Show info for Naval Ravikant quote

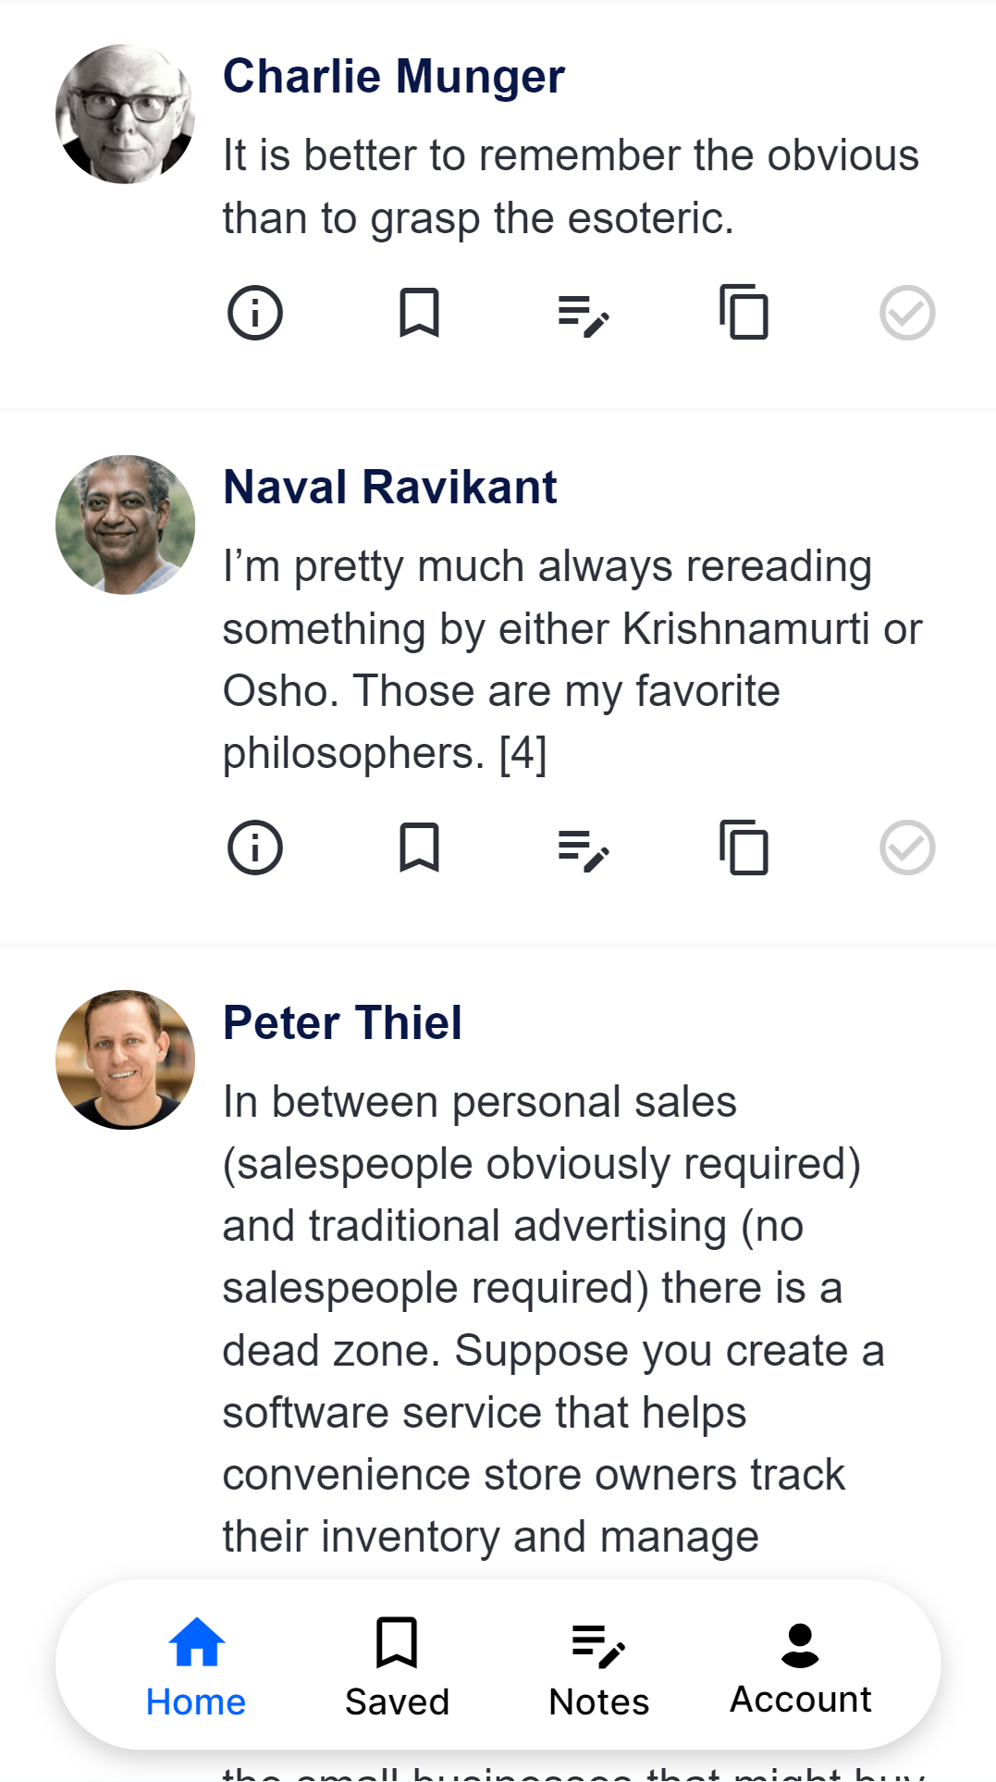(255, 848)
